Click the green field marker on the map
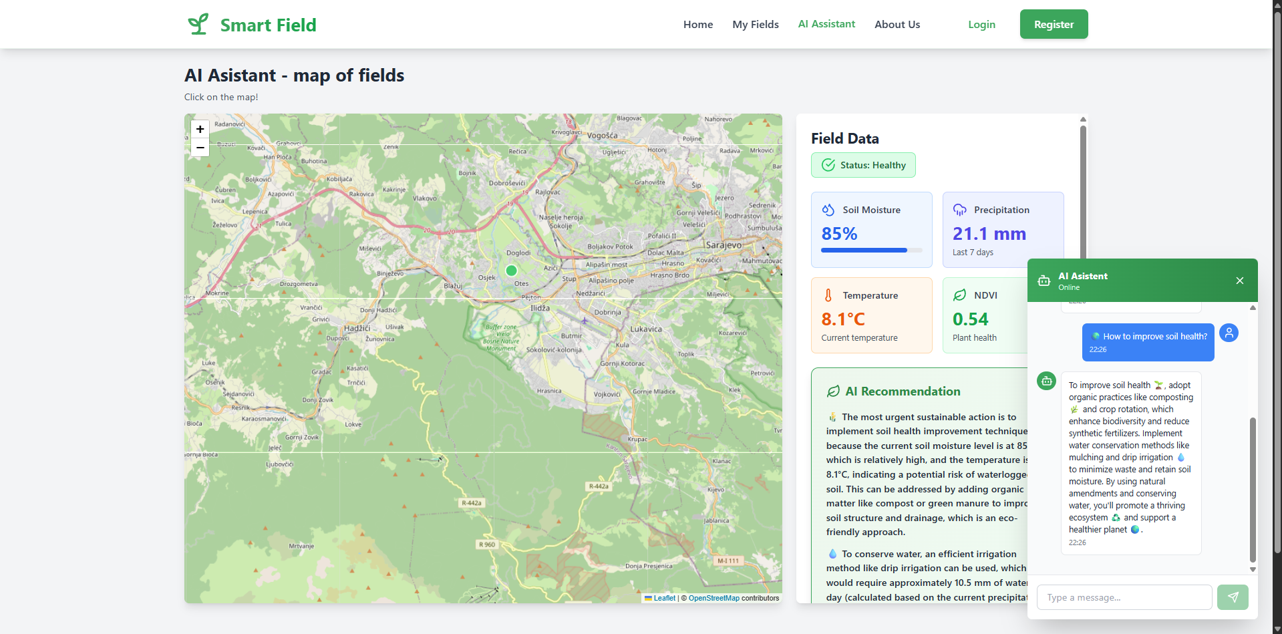 pos(512,271)
